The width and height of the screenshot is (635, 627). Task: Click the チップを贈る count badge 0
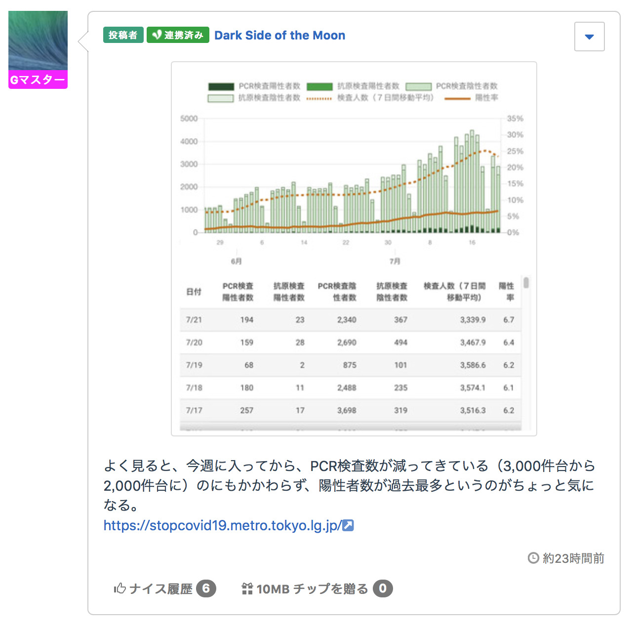click(x=383, y=588)
